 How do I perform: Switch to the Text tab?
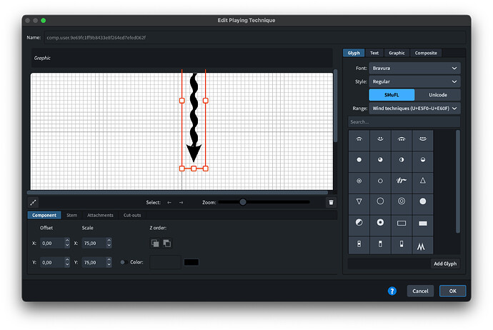click(374, 53)
